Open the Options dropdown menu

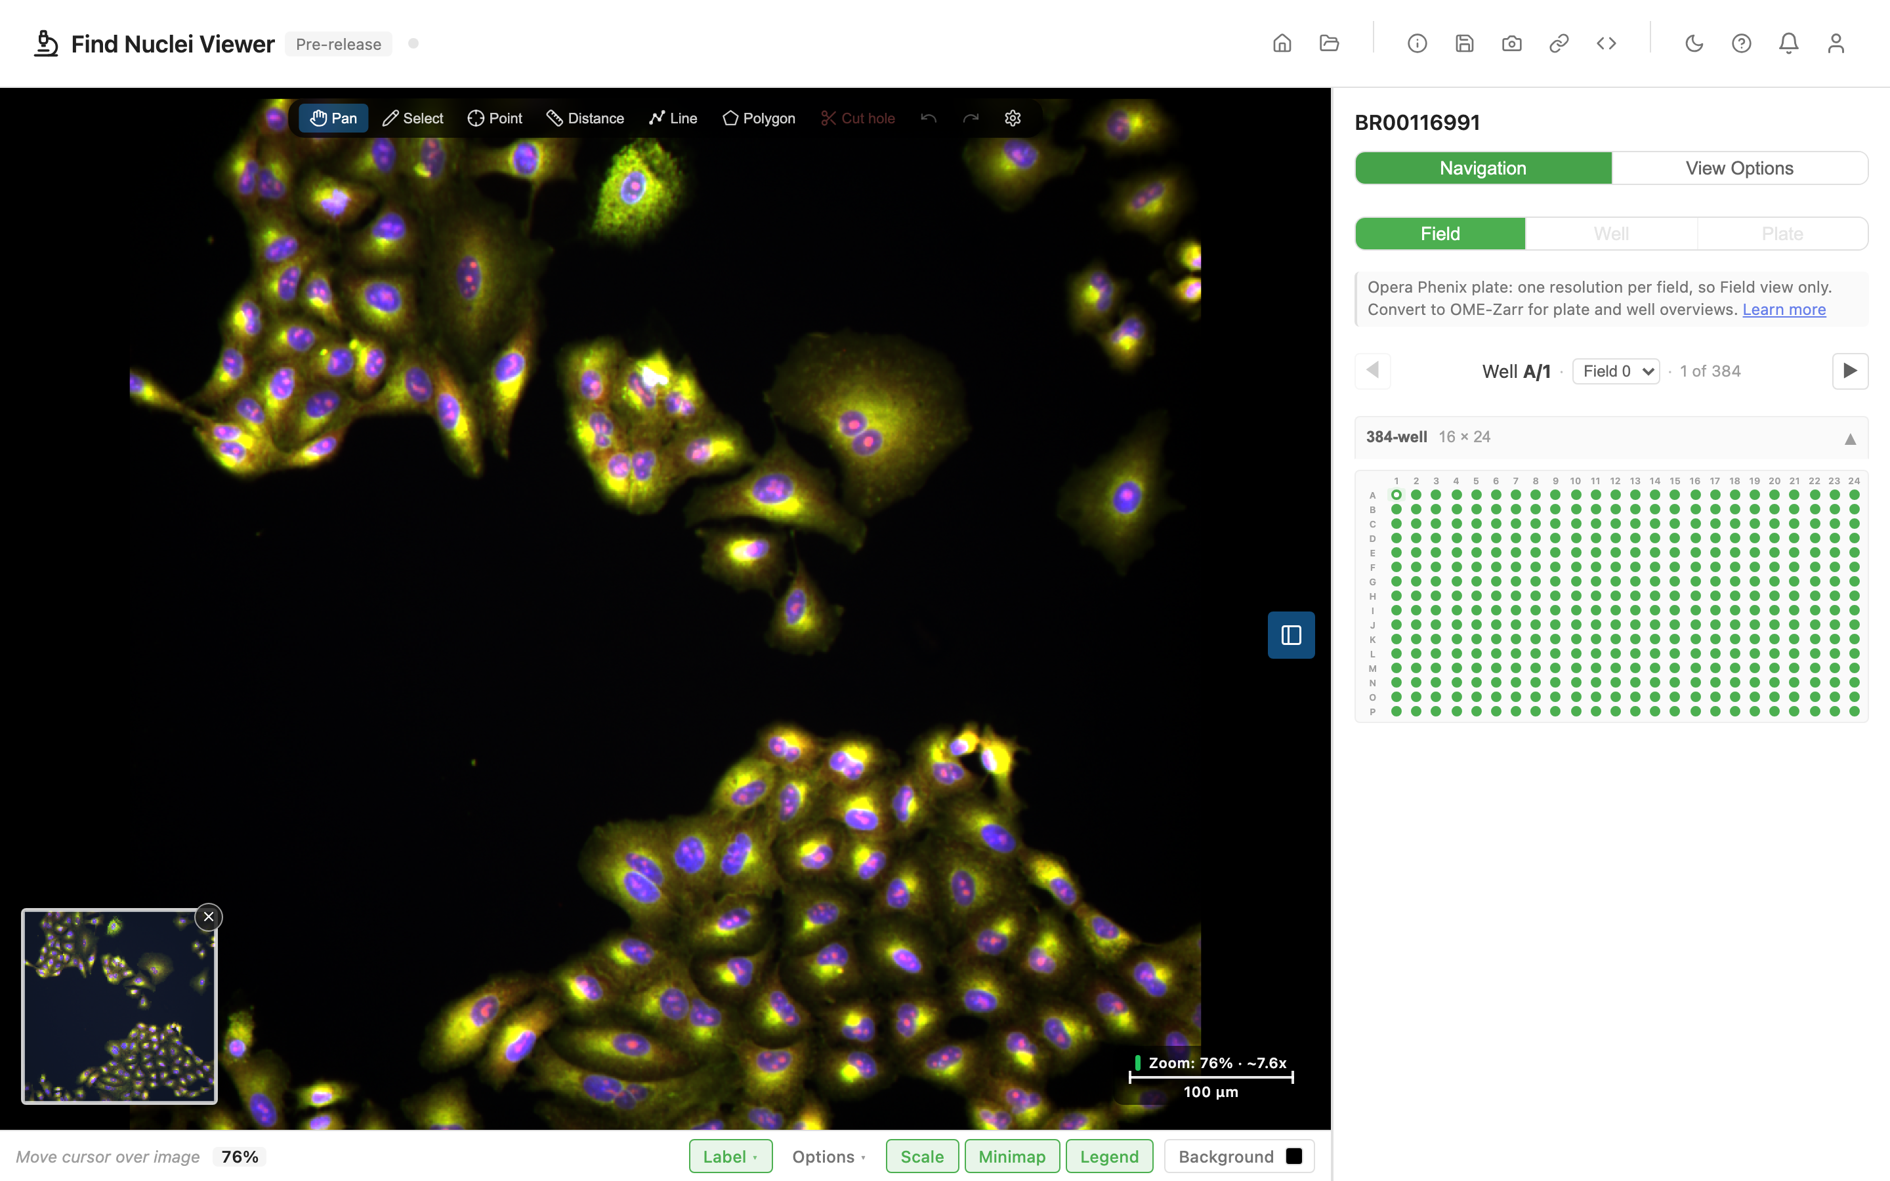[829, 1157]
